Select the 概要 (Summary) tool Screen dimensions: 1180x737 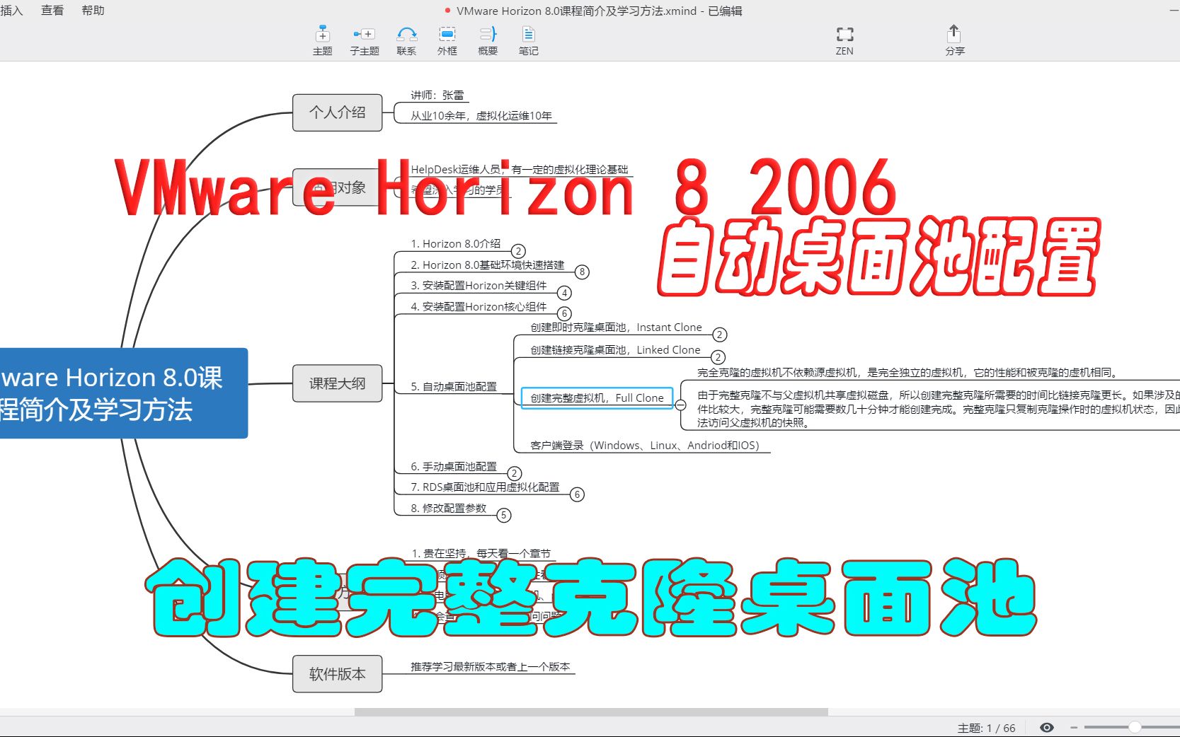pyautogui.click(x=488, y=40)
